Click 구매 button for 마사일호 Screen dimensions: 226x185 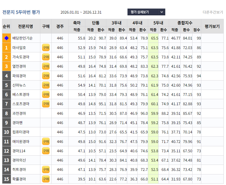[46, 48]
